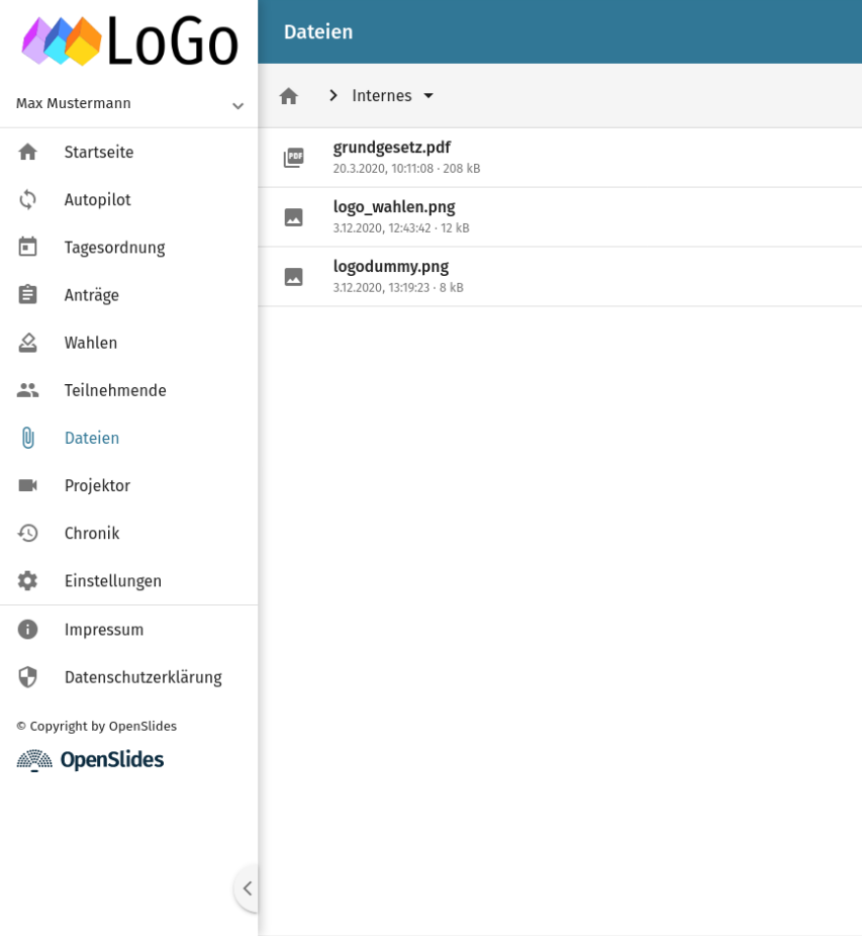Click the Projektor camera icon
The image size is (862, 936).
(x=27, y=485)
